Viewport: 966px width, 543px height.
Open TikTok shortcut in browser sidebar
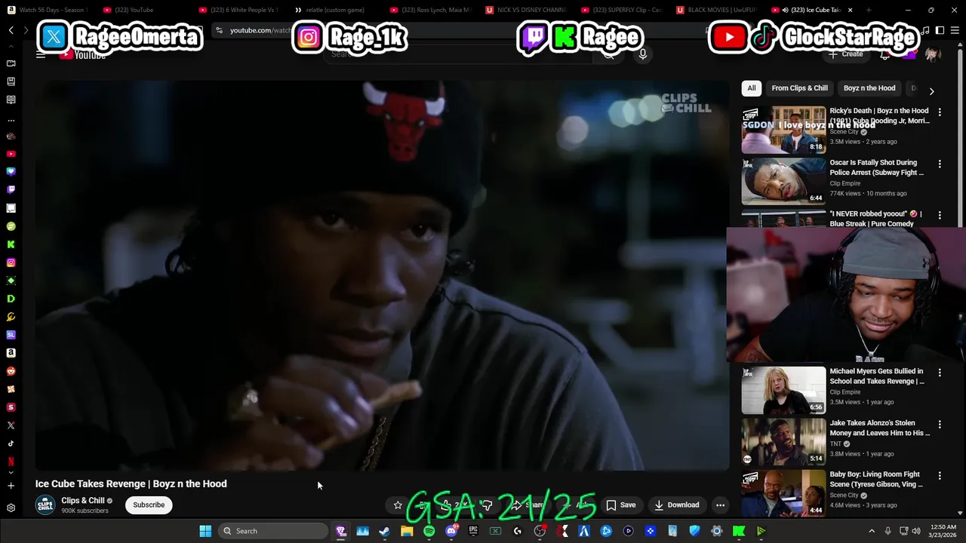[11, 443]
